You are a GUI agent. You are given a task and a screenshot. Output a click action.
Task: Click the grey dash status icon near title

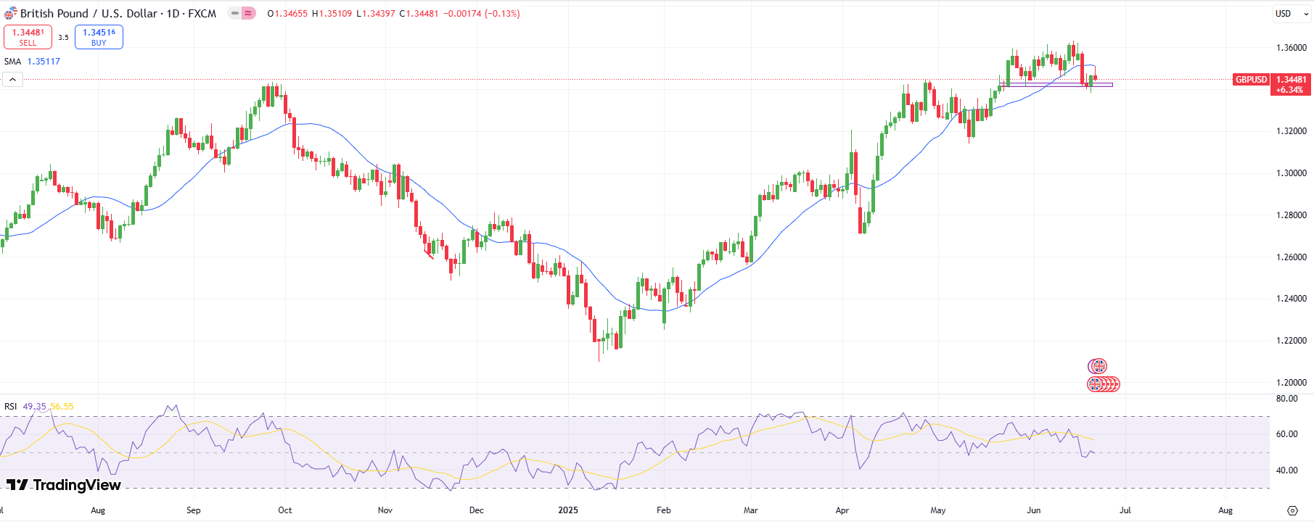235,13
